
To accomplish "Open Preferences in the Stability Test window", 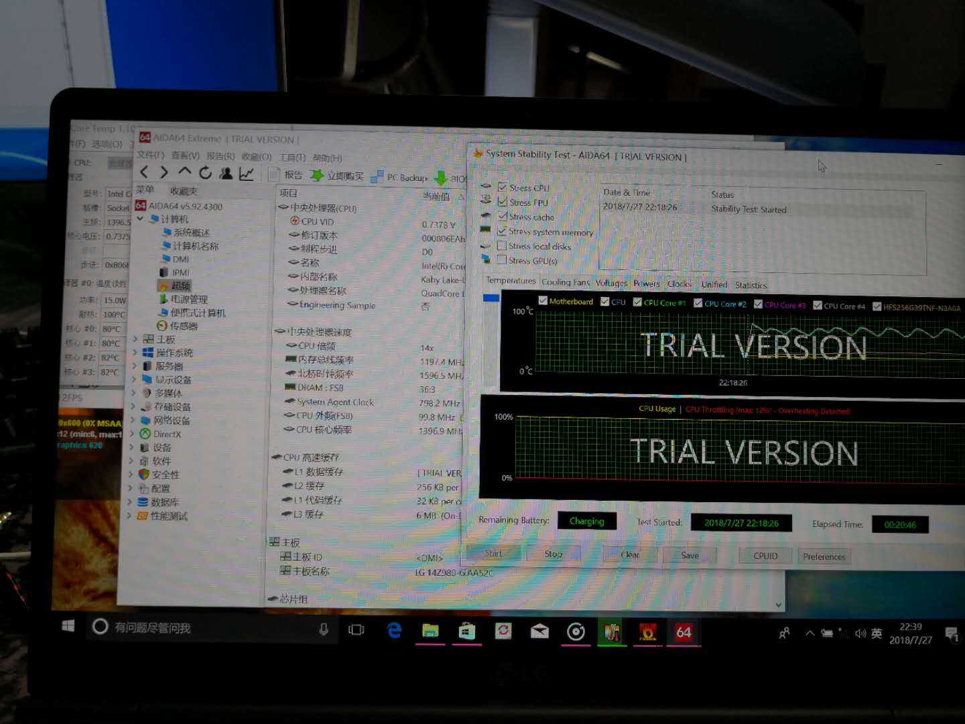I will (824, 556).
